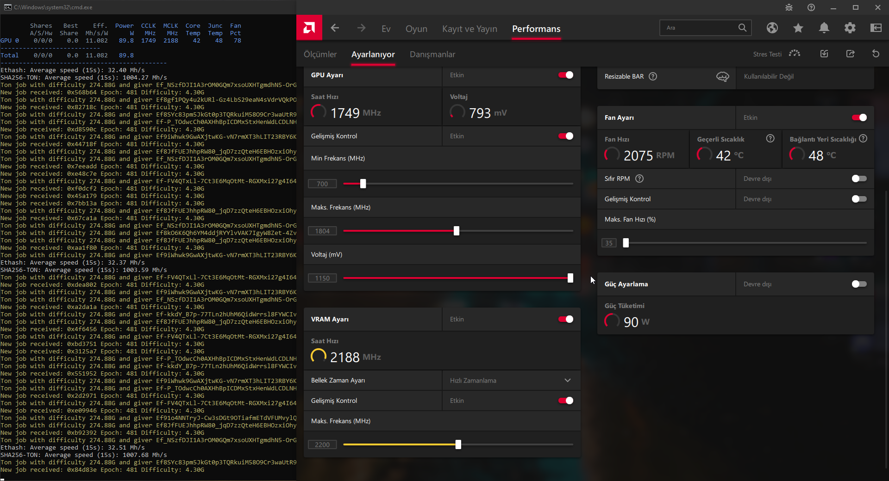Open the Kayıt ve Yayın tab
This screenshot has height=481, width=889.
(x=470, y=29)
